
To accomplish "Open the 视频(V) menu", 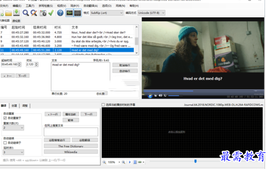I will click(x=62, y=6).
